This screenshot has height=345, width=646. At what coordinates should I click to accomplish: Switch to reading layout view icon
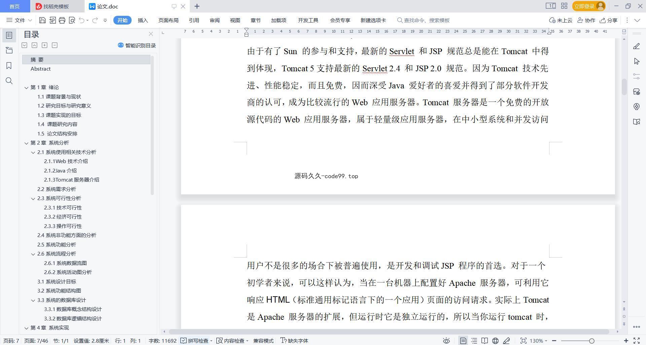click(x=485, y=341)
